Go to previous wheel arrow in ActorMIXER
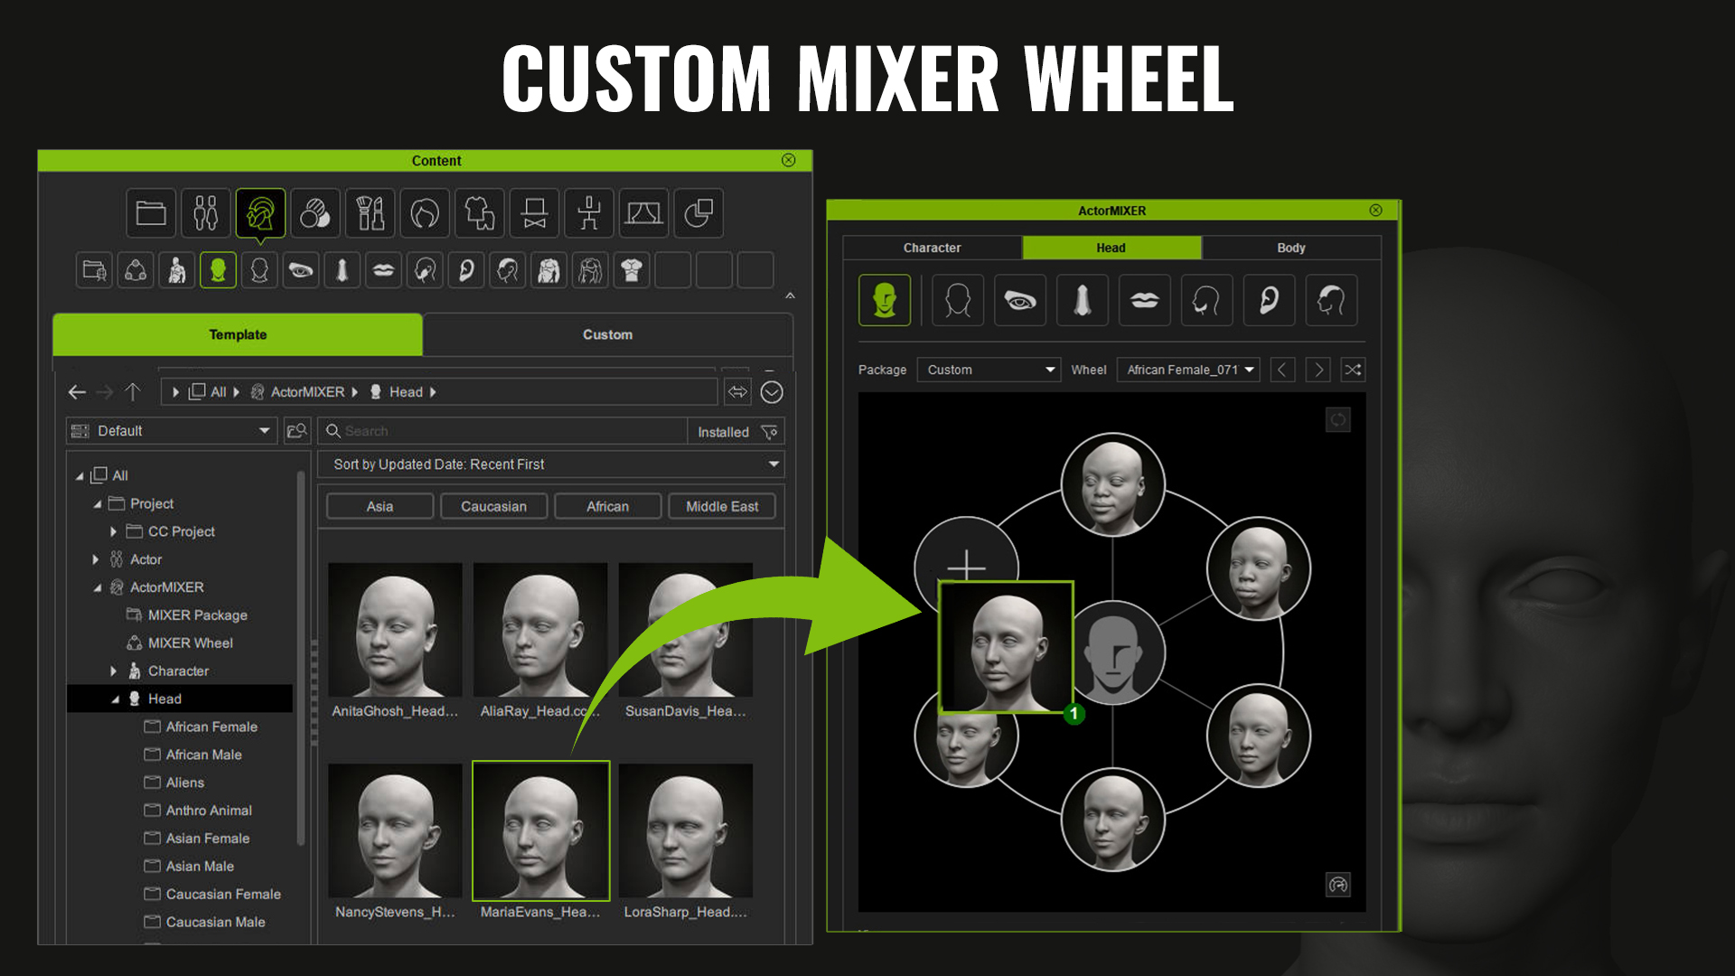Viewport: 1735px width, 976px height. pos(1282,370)
